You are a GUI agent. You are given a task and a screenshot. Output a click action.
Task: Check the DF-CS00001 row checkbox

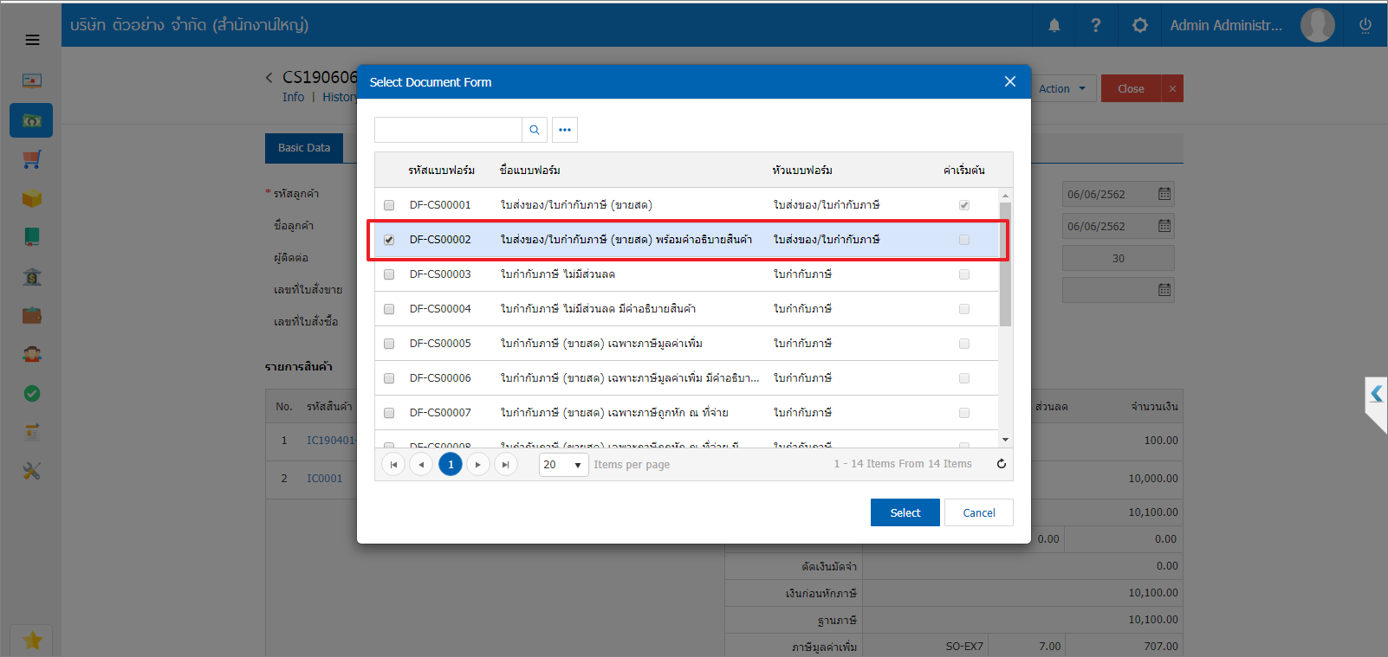pos(389,205)
